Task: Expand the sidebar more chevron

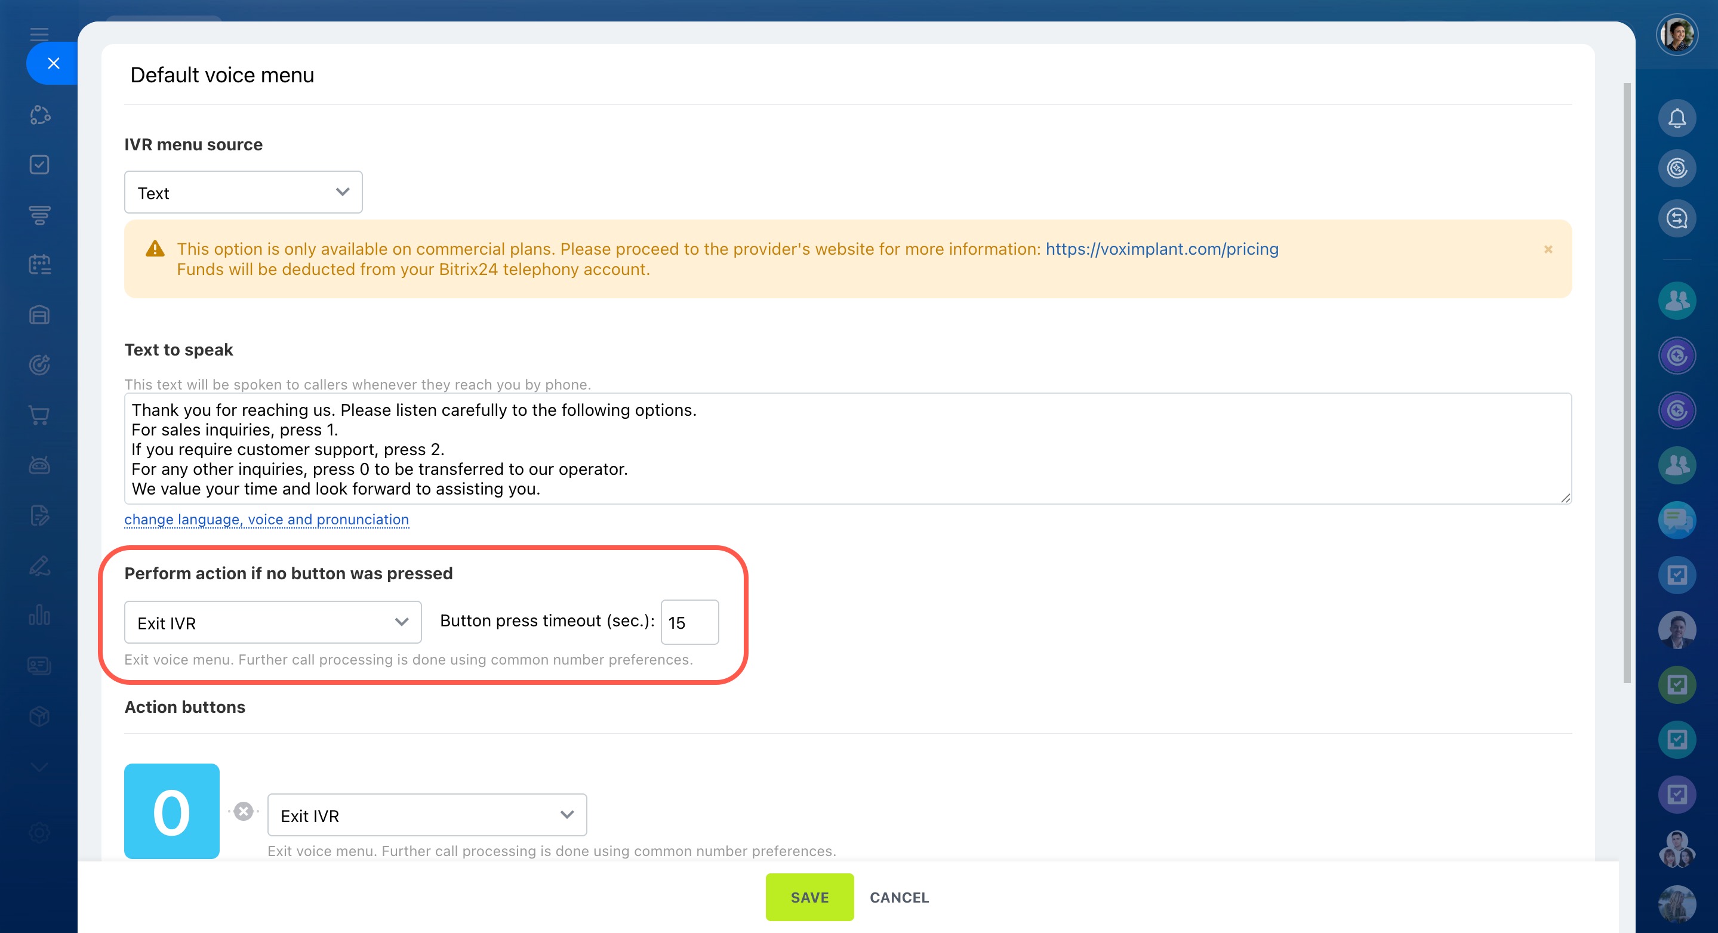Action: click(39, 767)
